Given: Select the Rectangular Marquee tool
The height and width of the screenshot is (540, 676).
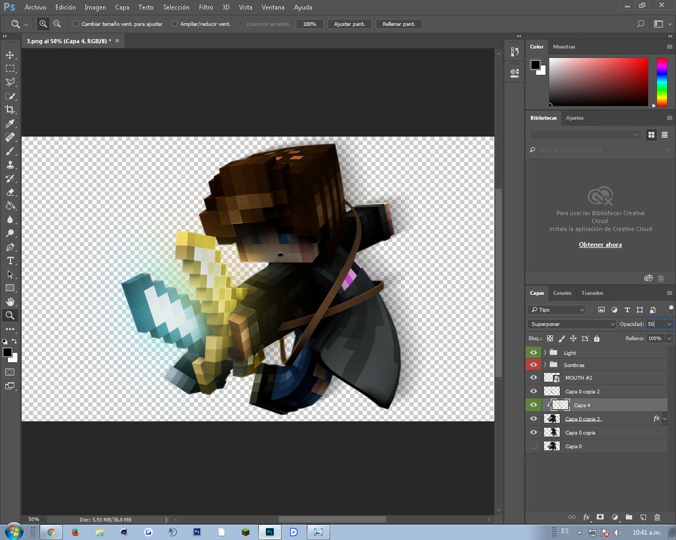Looking at the screenshot, I should tap(10, 69).
